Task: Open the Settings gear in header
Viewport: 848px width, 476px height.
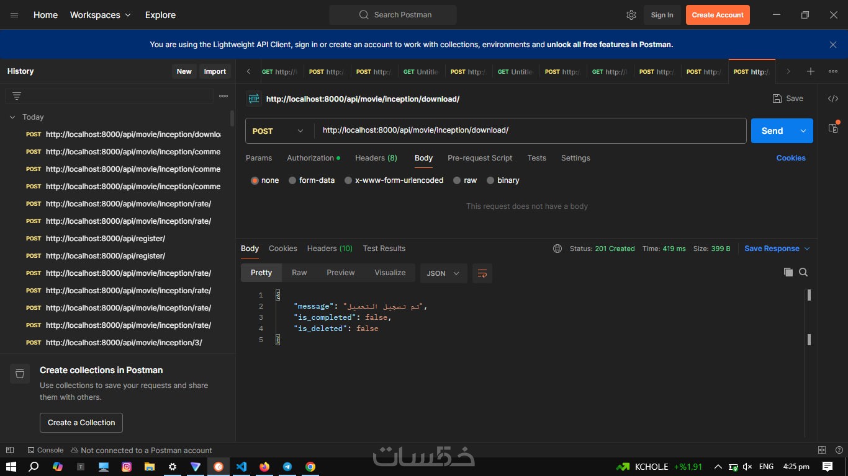Action: click(x=631, y=15)
